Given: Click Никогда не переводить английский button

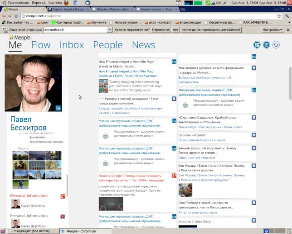Looking at the screenshot, I should [x=211, y=30].
